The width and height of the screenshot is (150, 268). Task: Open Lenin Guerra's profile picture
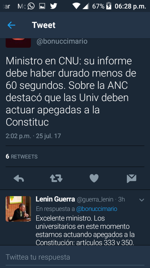[18, 209]
